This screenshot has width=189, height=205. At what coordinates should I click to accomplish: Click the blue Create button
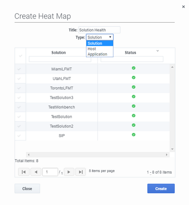161,189
